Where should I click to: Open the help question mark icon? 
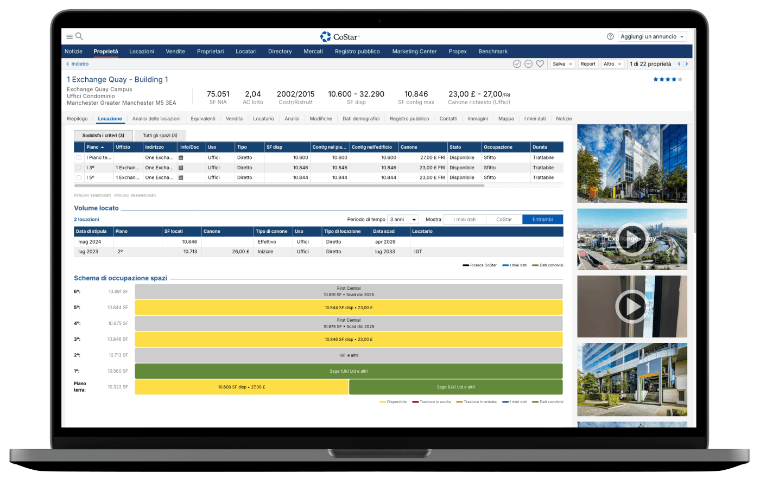(x=610, y=36)
